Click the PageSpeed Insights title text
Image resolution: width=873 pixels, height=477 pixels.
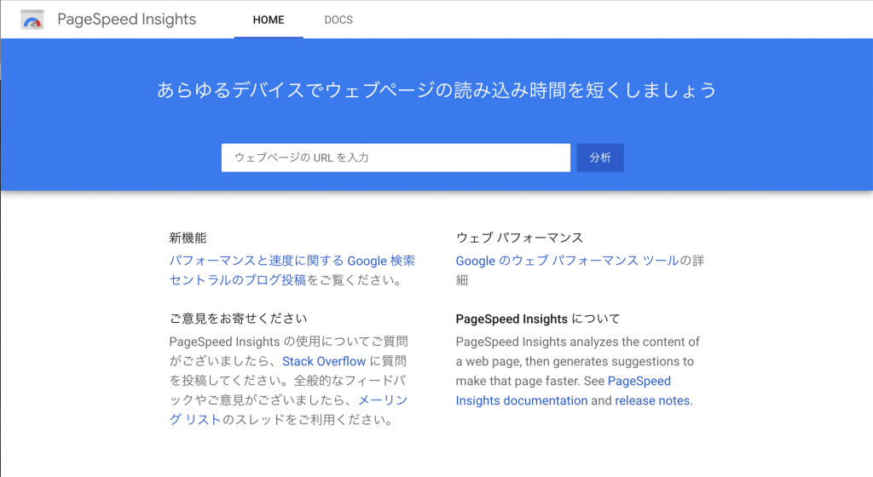(126, 20)
